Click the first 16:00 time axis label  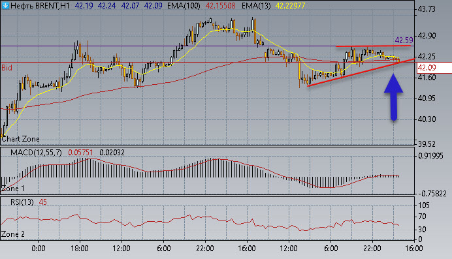[x=247, y=248]
